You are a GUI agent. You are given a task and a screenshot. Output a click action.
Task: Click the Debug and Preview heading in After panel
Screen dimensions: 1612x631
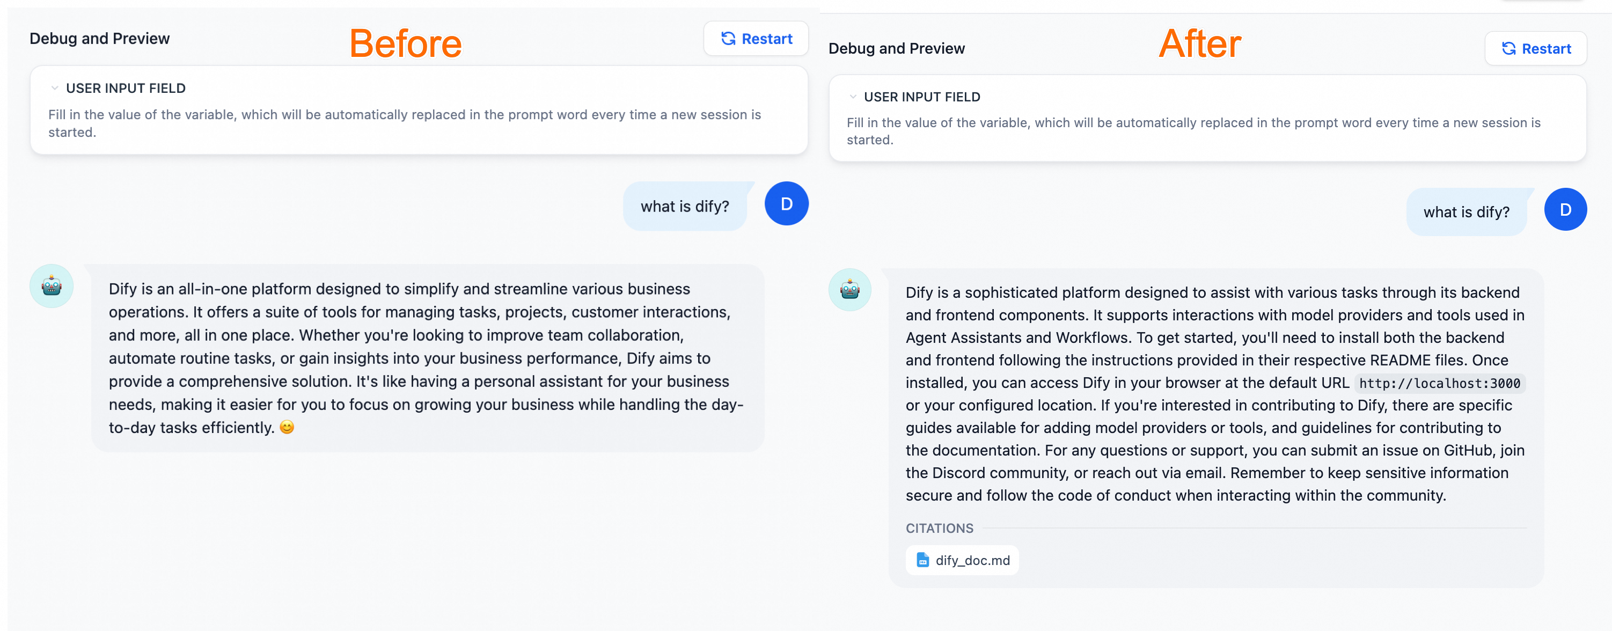(896, 49)
